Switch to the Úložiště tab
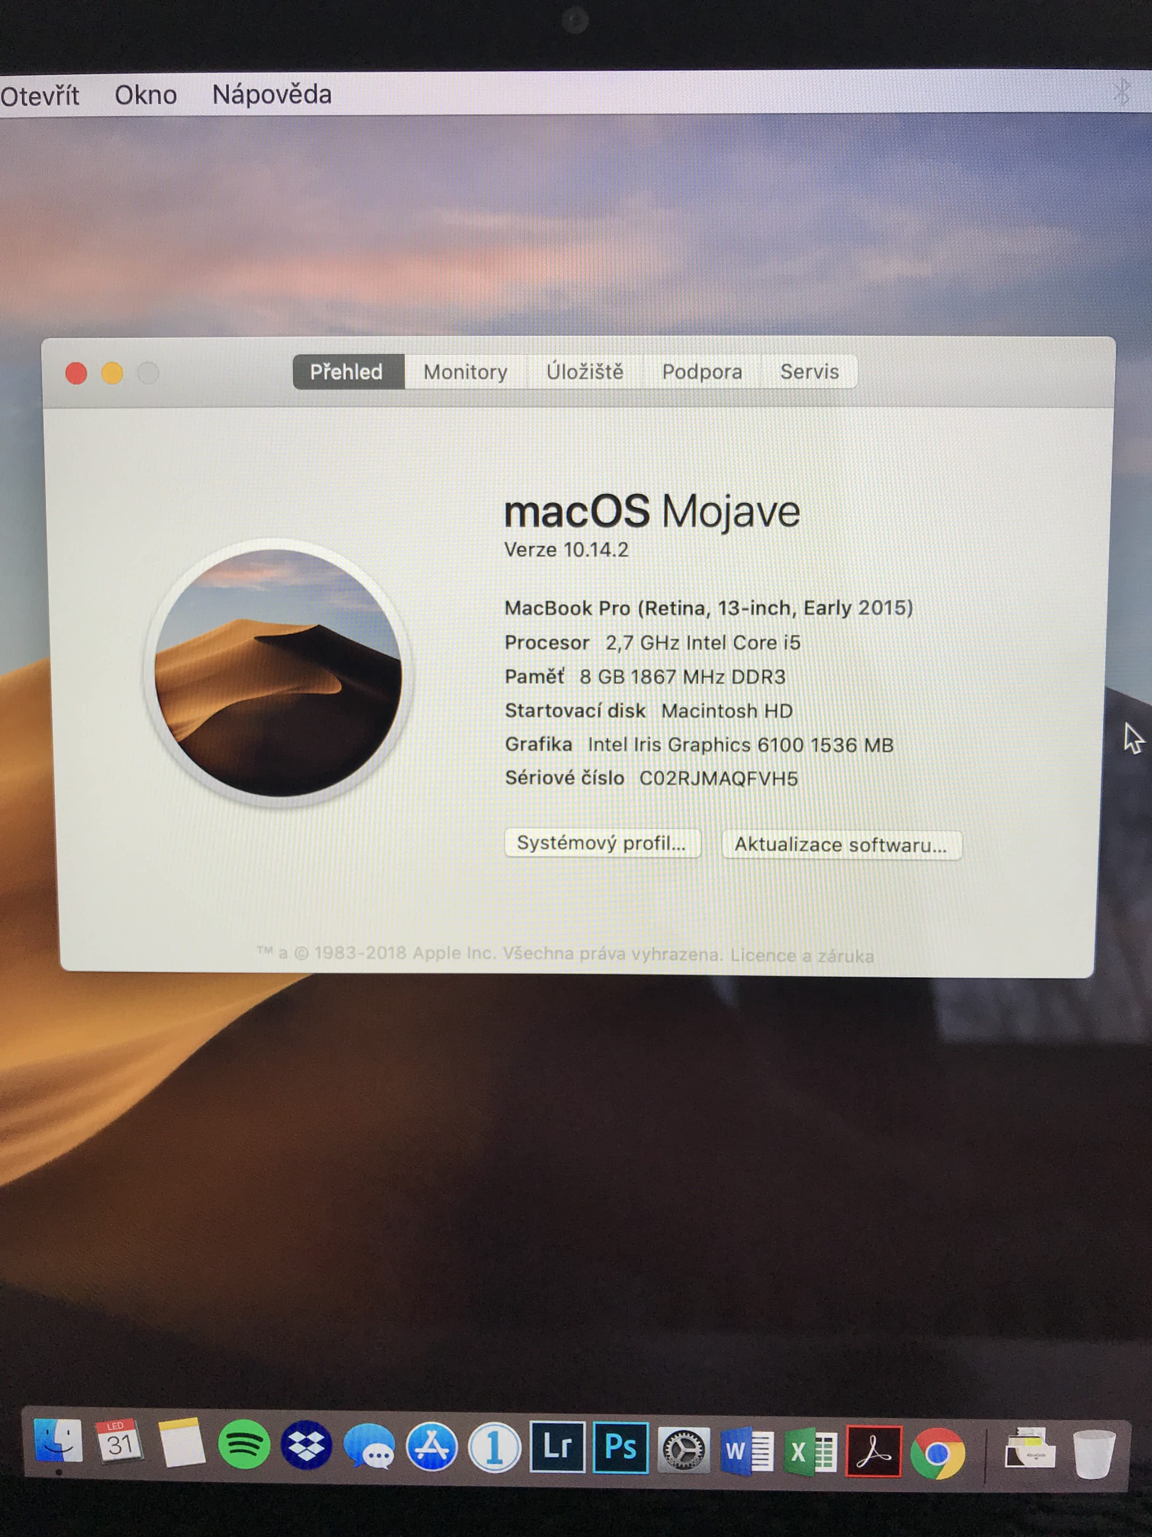The height and width of the screenshot is (1537, 1152). click(585, 372)
